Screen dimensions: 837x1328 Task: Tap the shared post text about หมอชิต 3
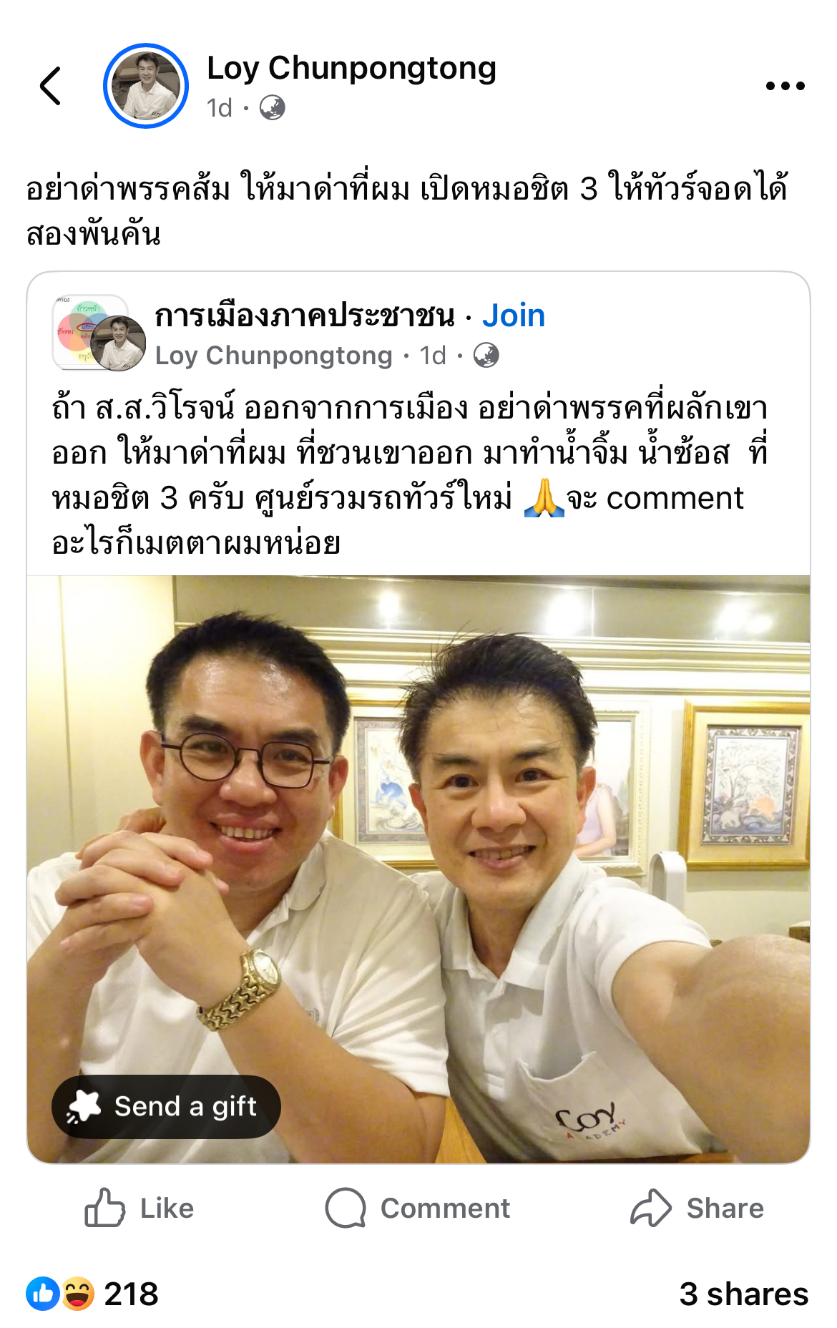point(409,475)
